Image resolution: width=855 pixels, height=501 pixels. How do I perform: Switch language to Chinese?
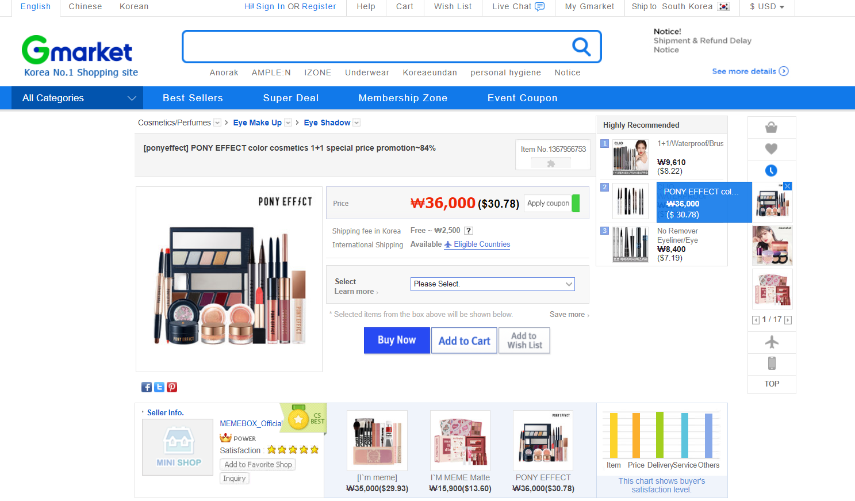85,6
